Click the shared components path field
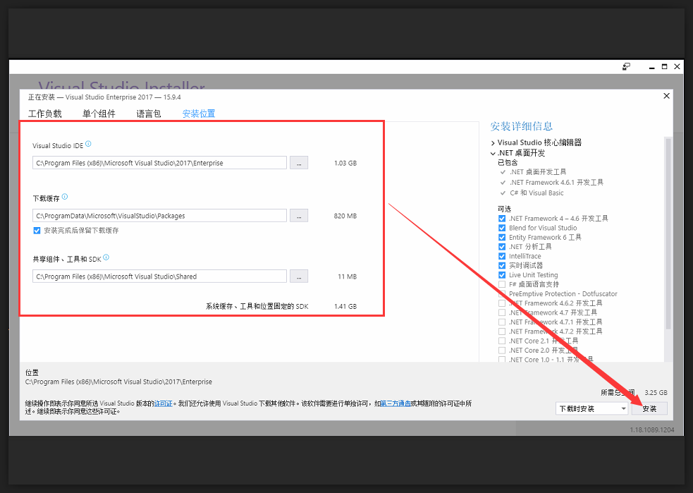This screenshot has width=693, height=493. (x=159, y=276)
